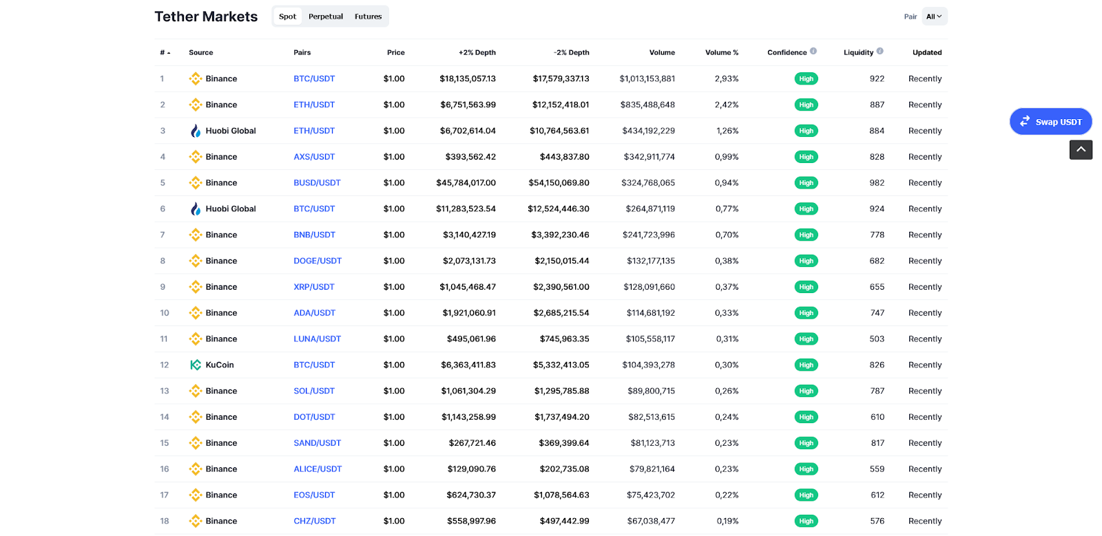Viewport: 1102px width, 536px height.
Task: Open BTC/USDT pair on Binance row 1
Action: pyautogui.click(x=314, y=78)
